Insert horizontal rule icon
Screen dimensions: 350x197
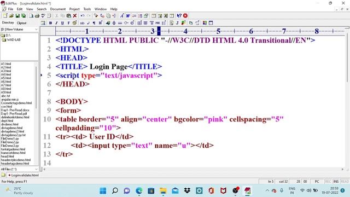coord(120,23)
